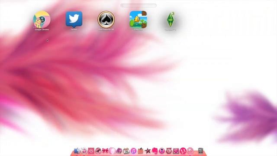Viewport: 277px width, 156px height.
Task: Open the Solitaire spade app icon
Action: coord(106,19)
